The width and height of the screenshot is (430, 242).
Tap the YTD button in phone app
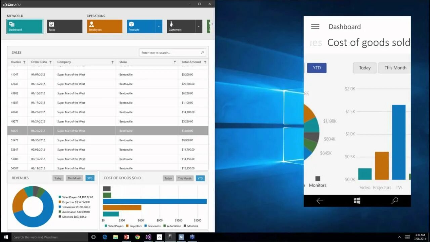(x=317, y=68)
